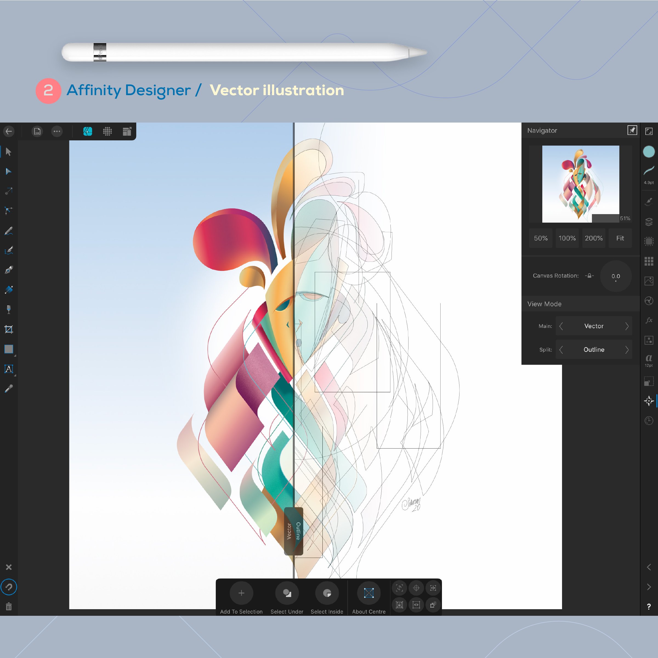The height and width of the screenshot is (658, 658).
Task: Open the fx Layer Effects studio
Action: coord(649,320)
